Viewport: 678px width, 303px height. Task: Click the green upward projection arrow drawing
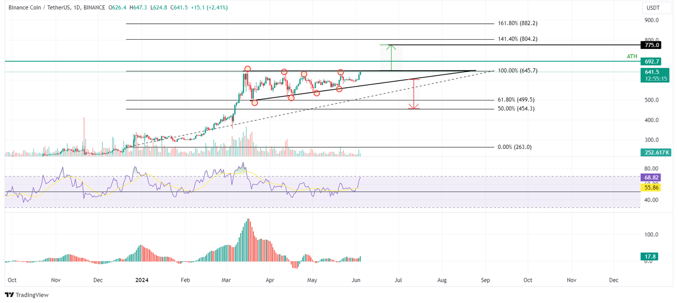coord(391,57)
